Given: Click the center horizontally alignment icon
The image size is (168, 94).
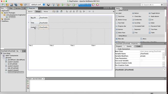Looking at the screenshot, I should (74, 11).
